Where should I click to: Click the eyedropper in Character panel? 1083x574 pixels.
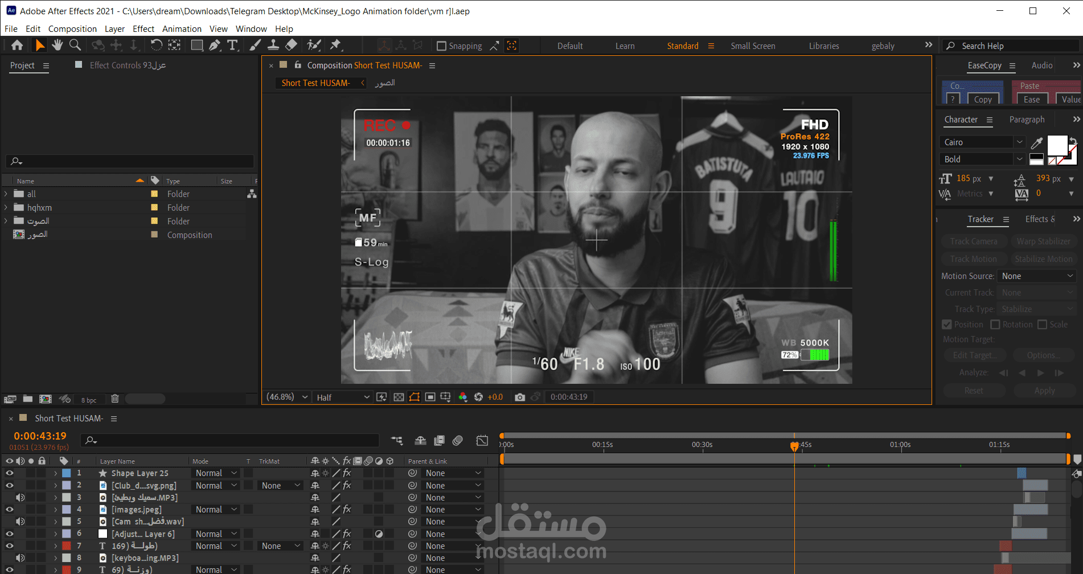1037,142
